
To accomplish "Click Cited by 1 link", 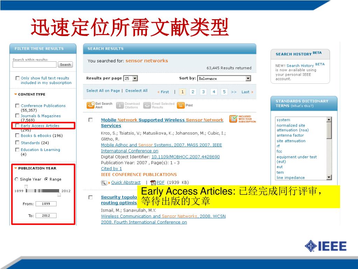I will (x=112, y=168).
